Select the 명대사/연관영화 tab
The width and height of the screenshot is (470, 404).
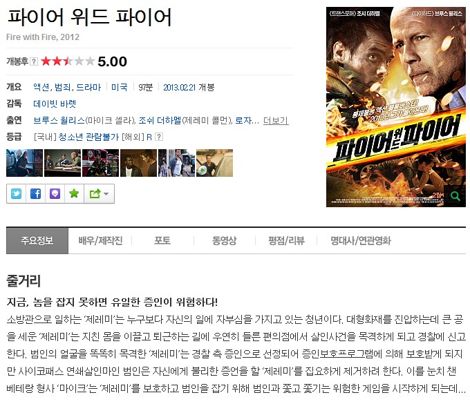[361, 240]
